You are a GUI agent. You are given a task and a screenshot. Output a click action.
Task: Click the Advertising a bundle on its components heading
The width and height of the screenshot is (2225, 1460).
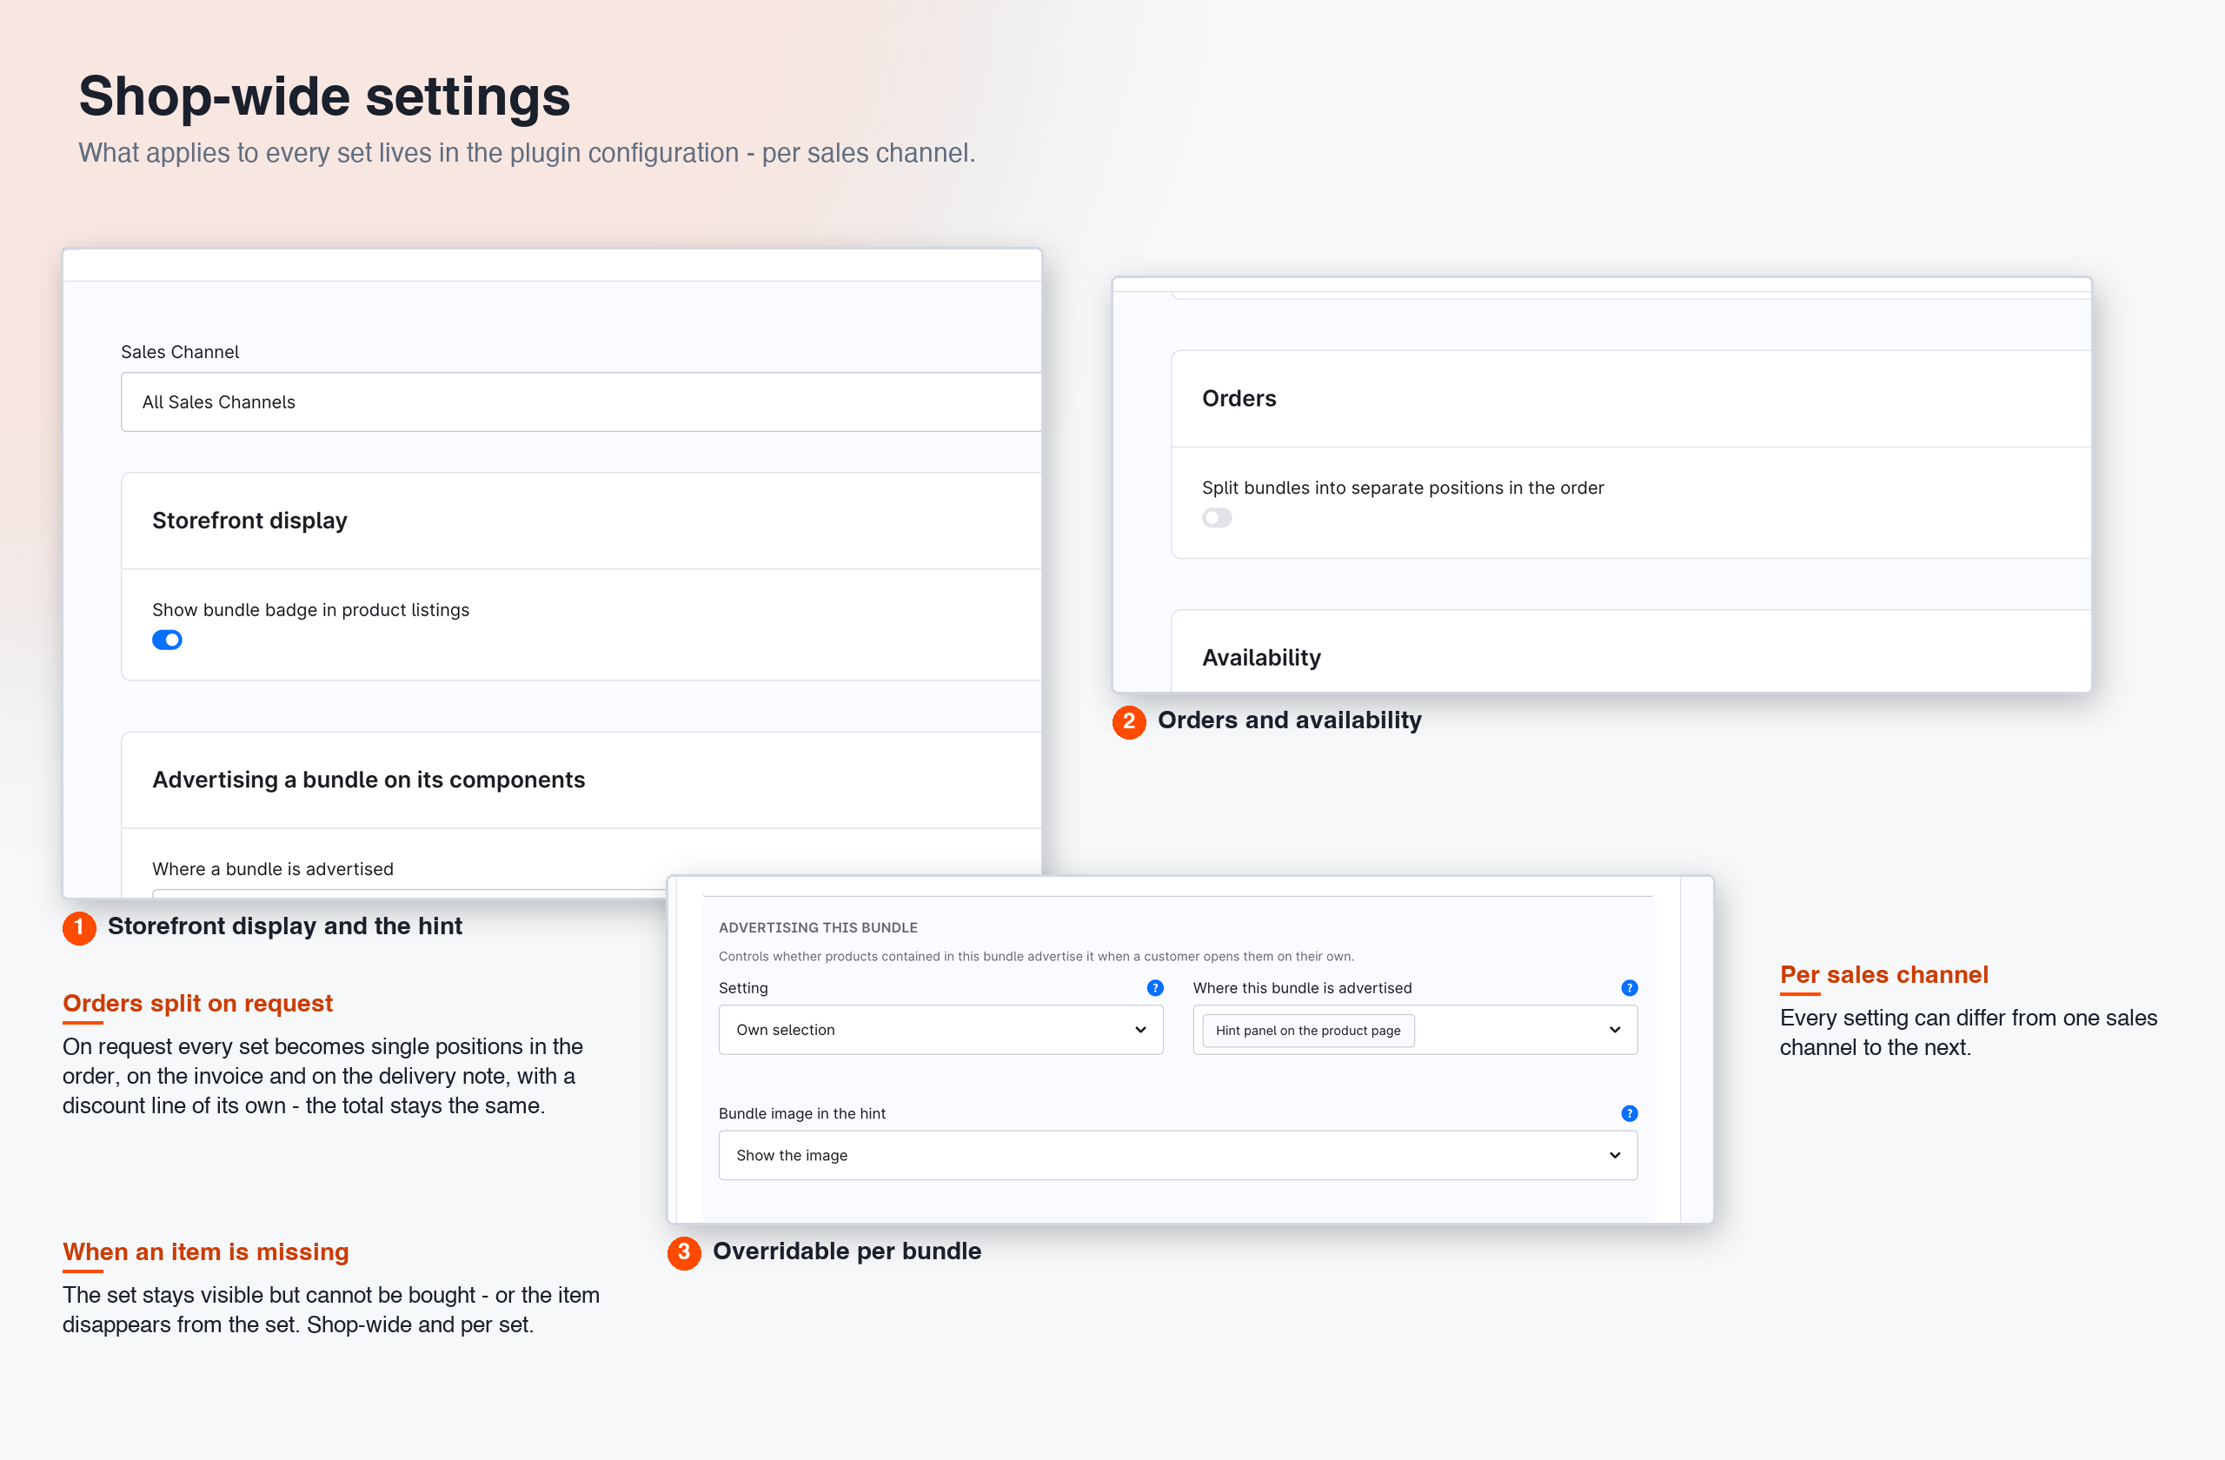369,780
